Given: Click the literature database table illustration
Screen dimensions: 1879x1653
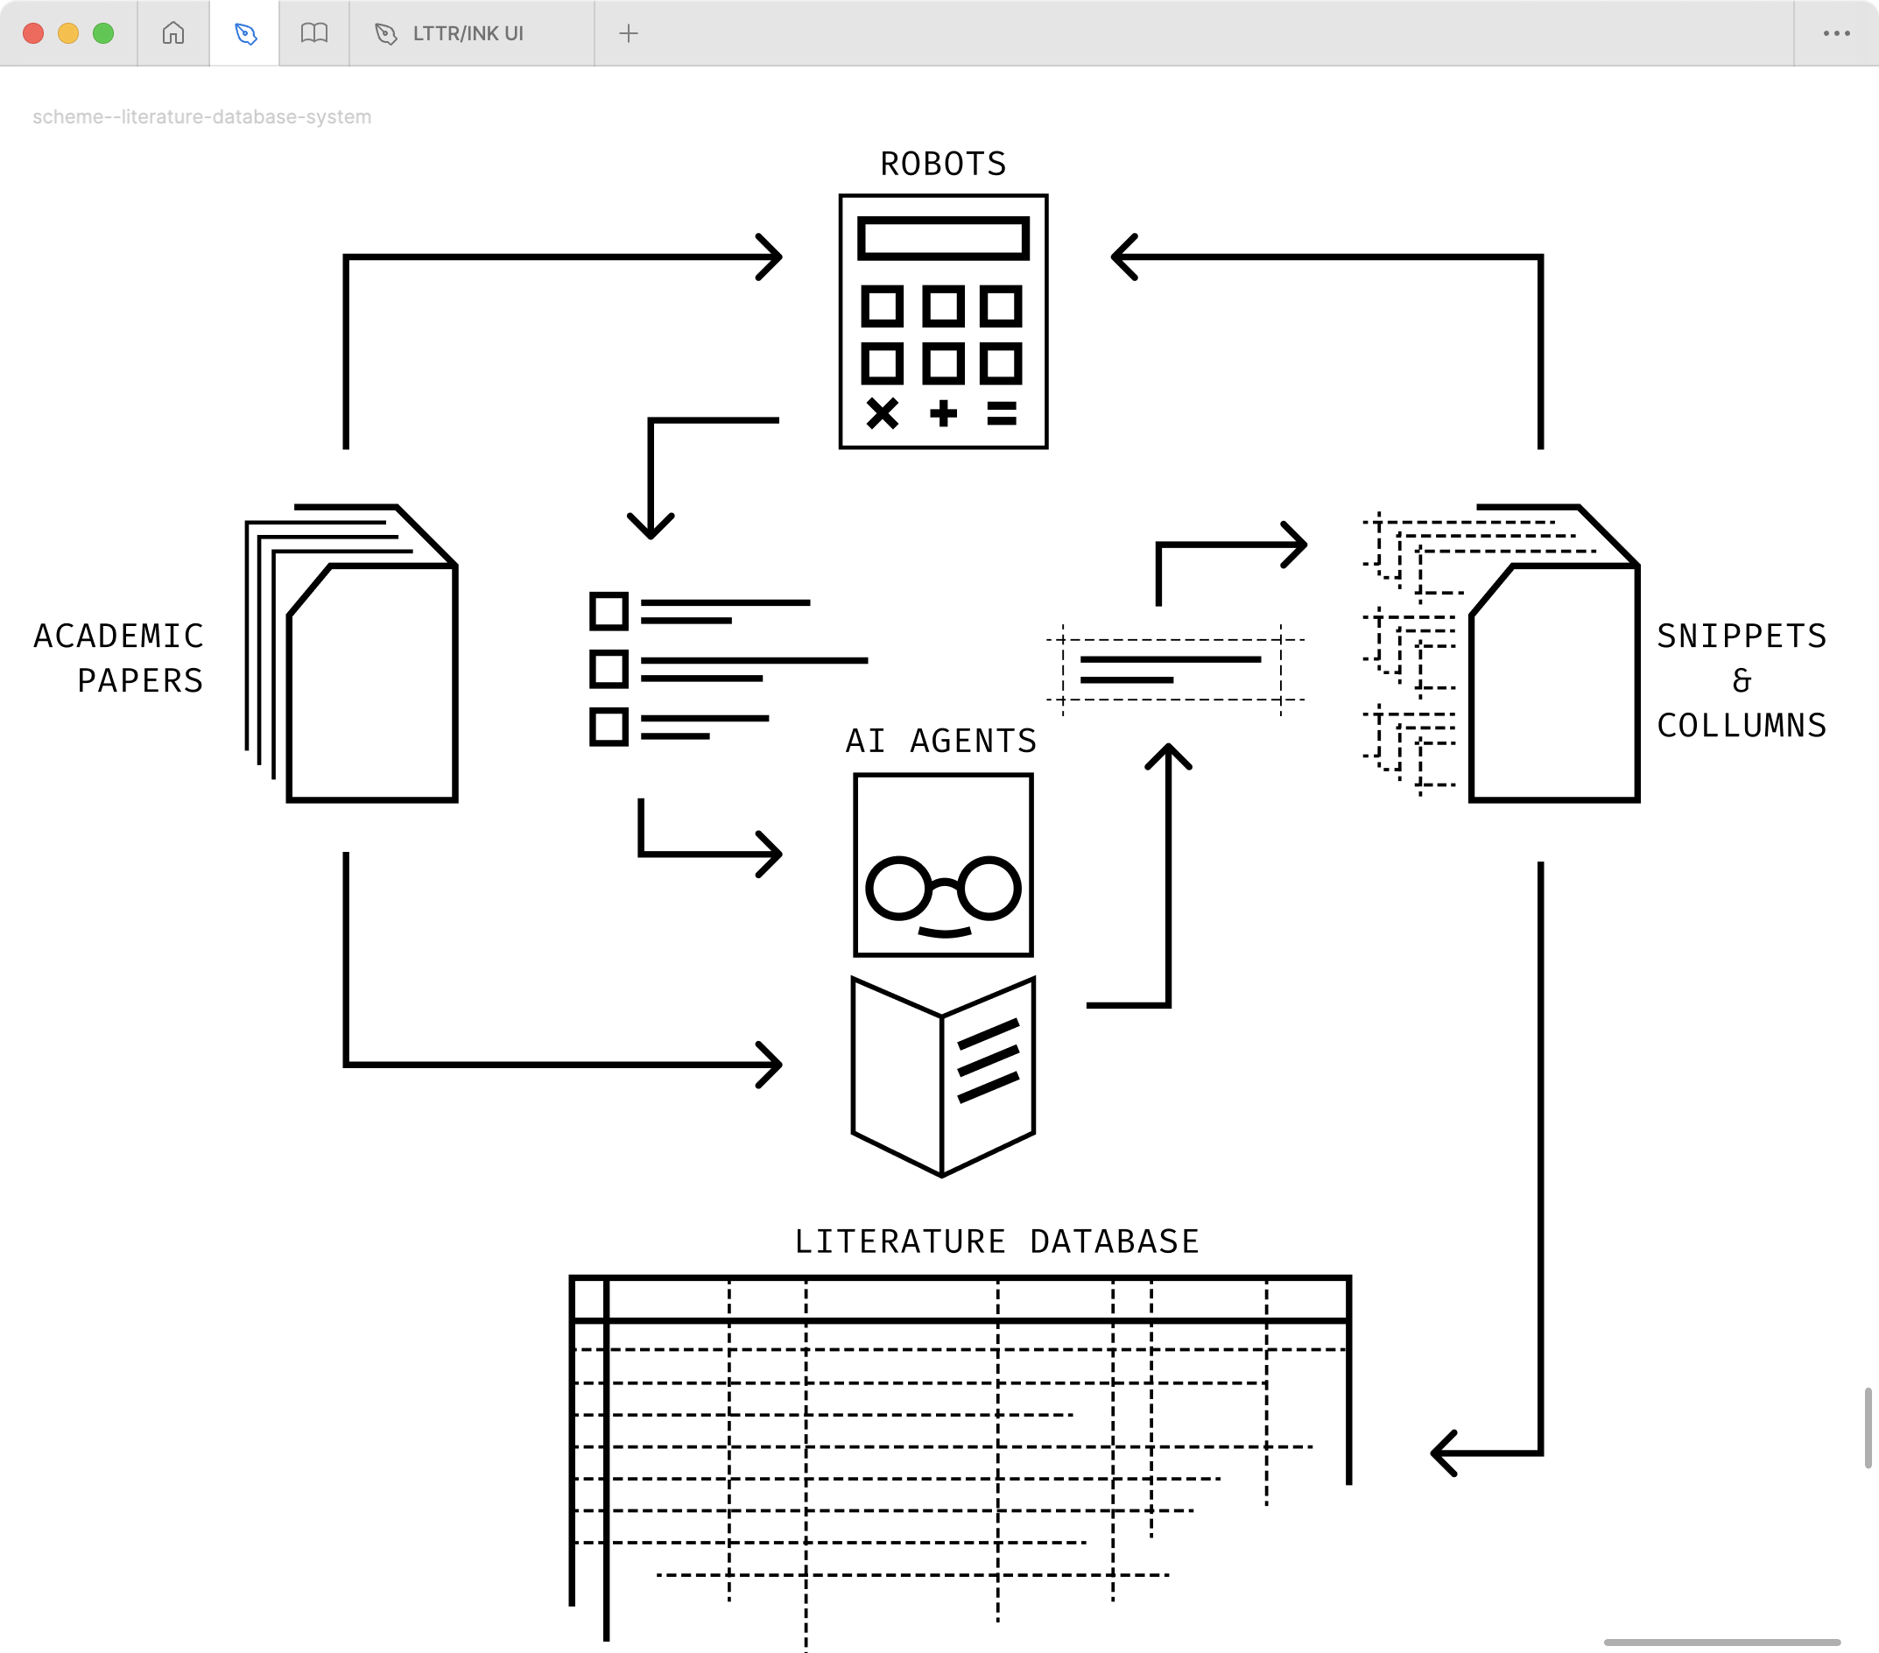Looking at the screenshot, I should click(960, 1462).
